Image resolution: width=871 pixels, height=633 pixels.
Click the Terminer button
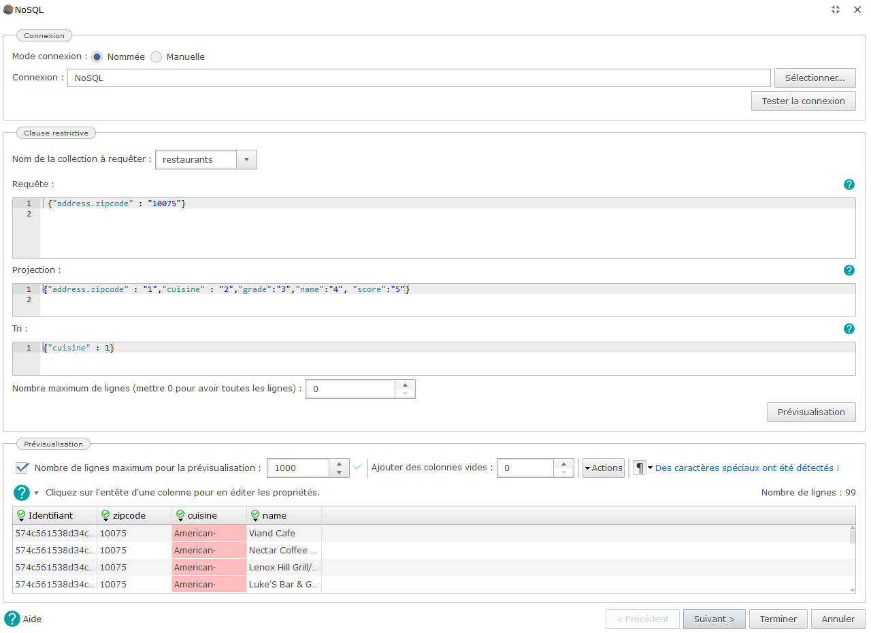point(778,619)
